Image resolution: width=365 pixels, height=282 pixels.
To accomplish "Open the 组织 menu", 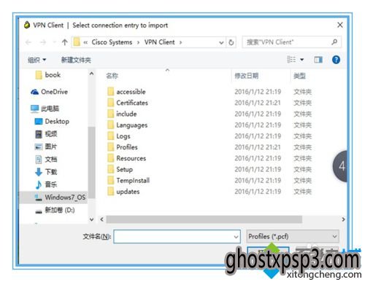I will [x=36, y=60].
